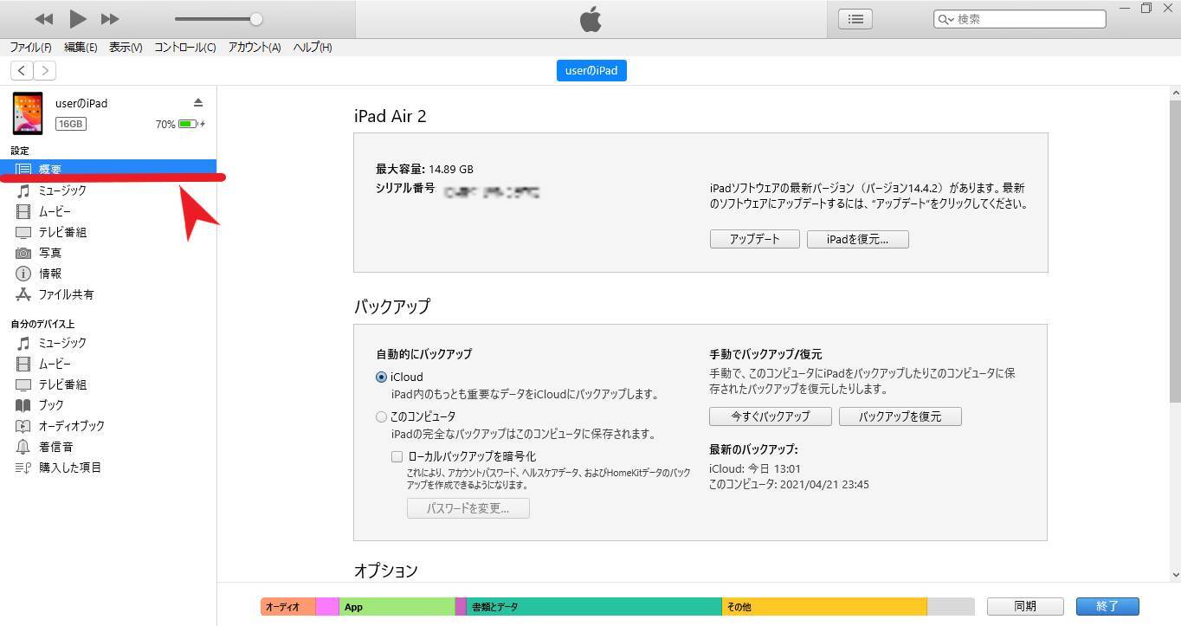This screenshot has height=626, width=1181.
Task: Click the オーディオ storage bar segment
Action: [288, 607]
